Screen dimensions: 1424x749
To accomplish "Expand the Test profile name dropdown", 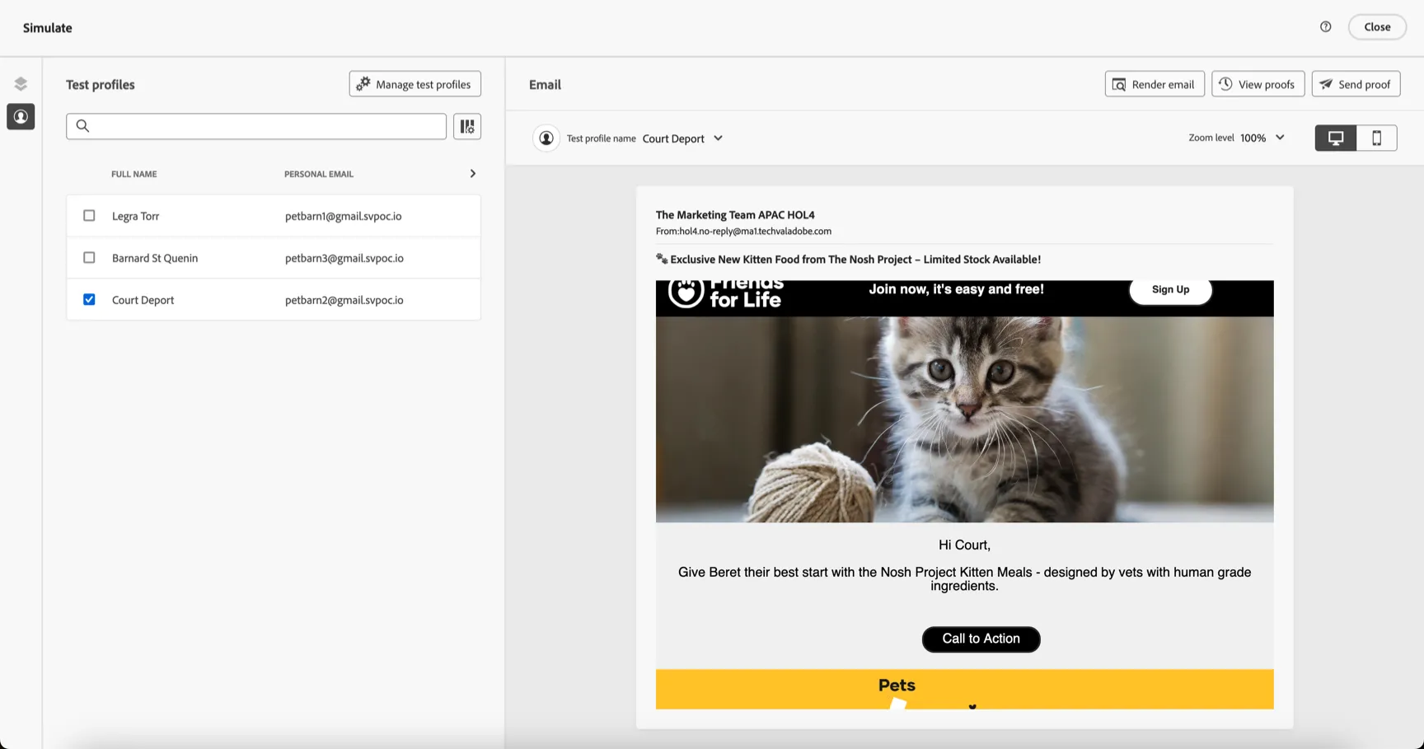I will click(x=682, y=138).
